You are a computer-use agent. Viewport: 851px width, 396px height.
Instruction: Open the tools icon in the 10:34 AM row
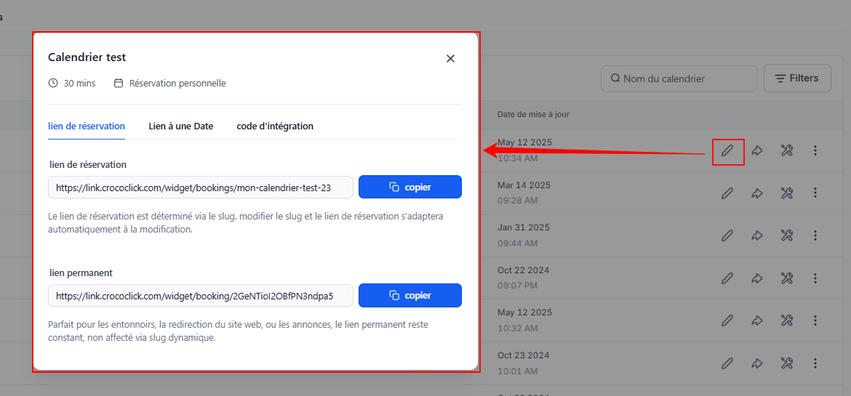787,151
